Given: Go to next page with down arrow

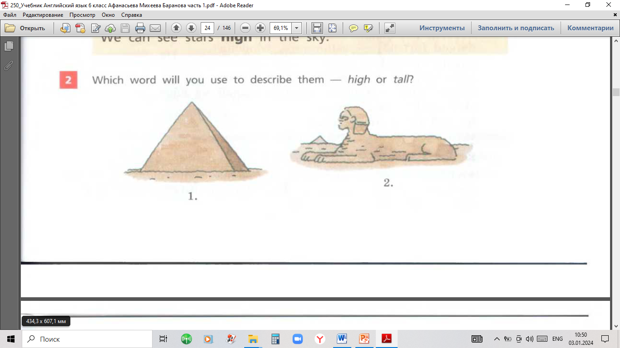Looking at the screenshot, I should 191,28.
